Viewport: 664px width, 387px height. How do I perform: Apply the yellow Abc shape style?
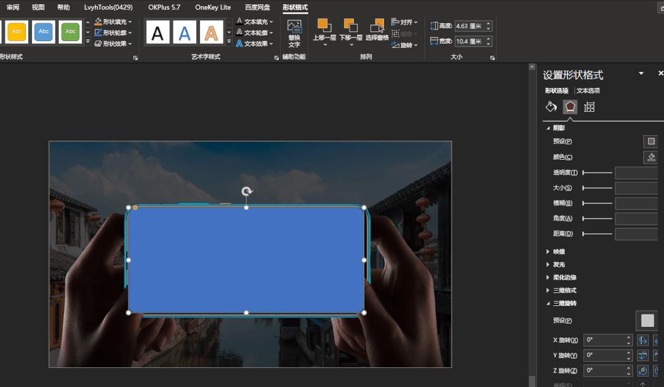(17, 32)
